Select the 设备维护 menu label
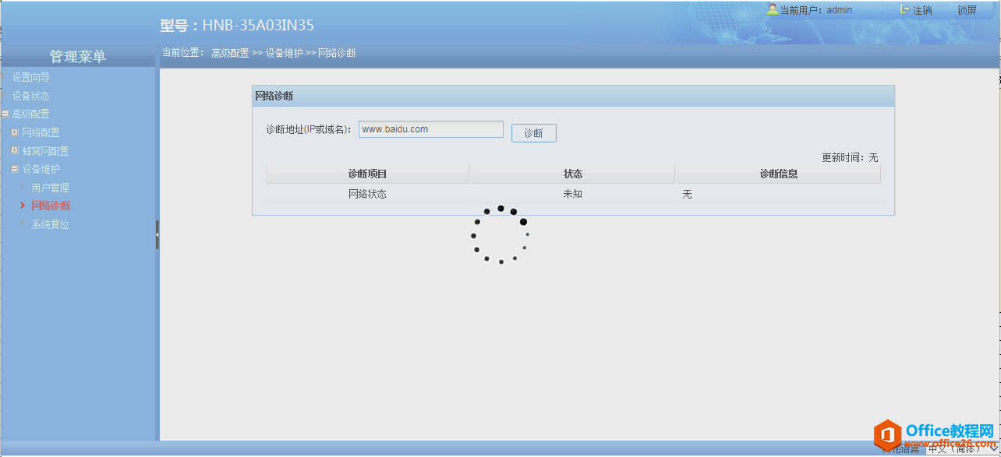 tap(41, 169)
